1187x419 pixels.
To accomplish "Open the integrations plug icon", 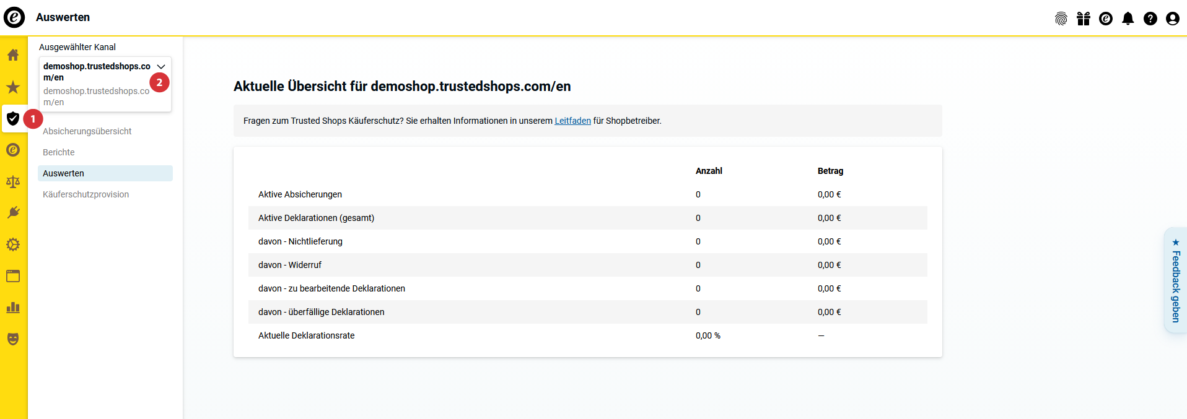I will (x=13, y=213).
